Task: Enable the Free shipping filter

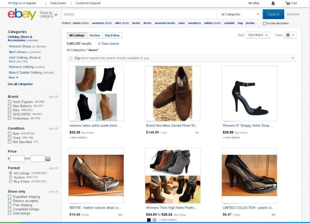Action: pos(10,204)
